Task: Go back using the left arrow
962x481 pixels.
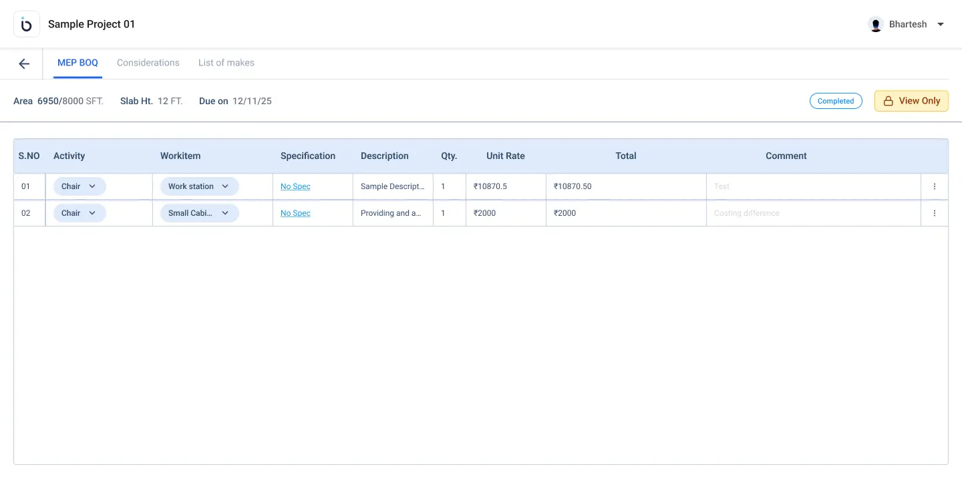Action: 24,63
